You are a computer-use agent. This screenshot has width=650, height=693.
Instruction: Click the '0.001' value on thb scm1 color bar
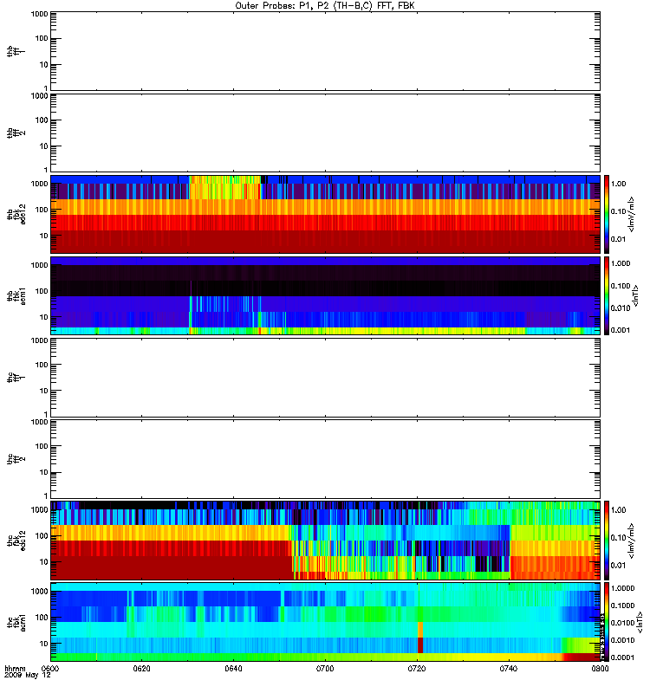pos(621,330)
